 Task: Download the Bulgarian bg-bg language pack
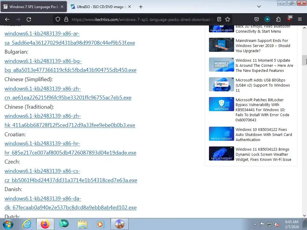70,66
